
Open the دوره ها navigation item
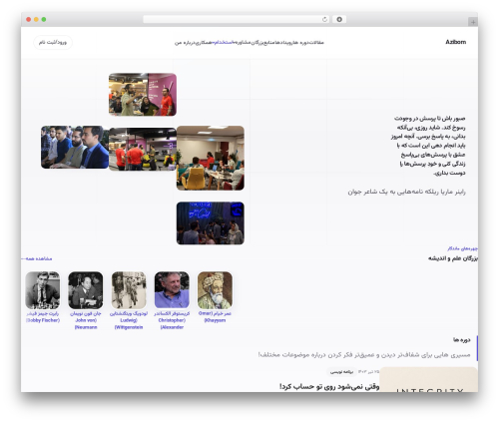[300, 43]
